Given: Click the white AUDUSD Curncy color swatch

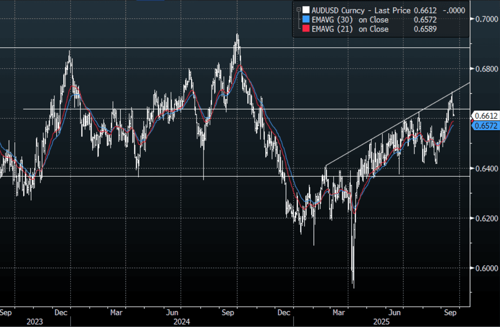Looking at the screenshot, I should click(306, 10).
